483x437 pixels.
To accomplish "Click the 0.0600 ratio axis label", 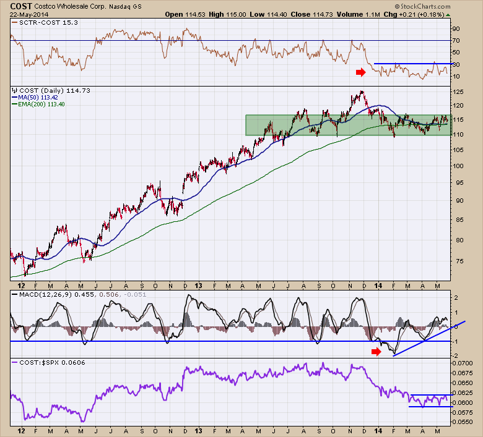I will tap(463, 402).
